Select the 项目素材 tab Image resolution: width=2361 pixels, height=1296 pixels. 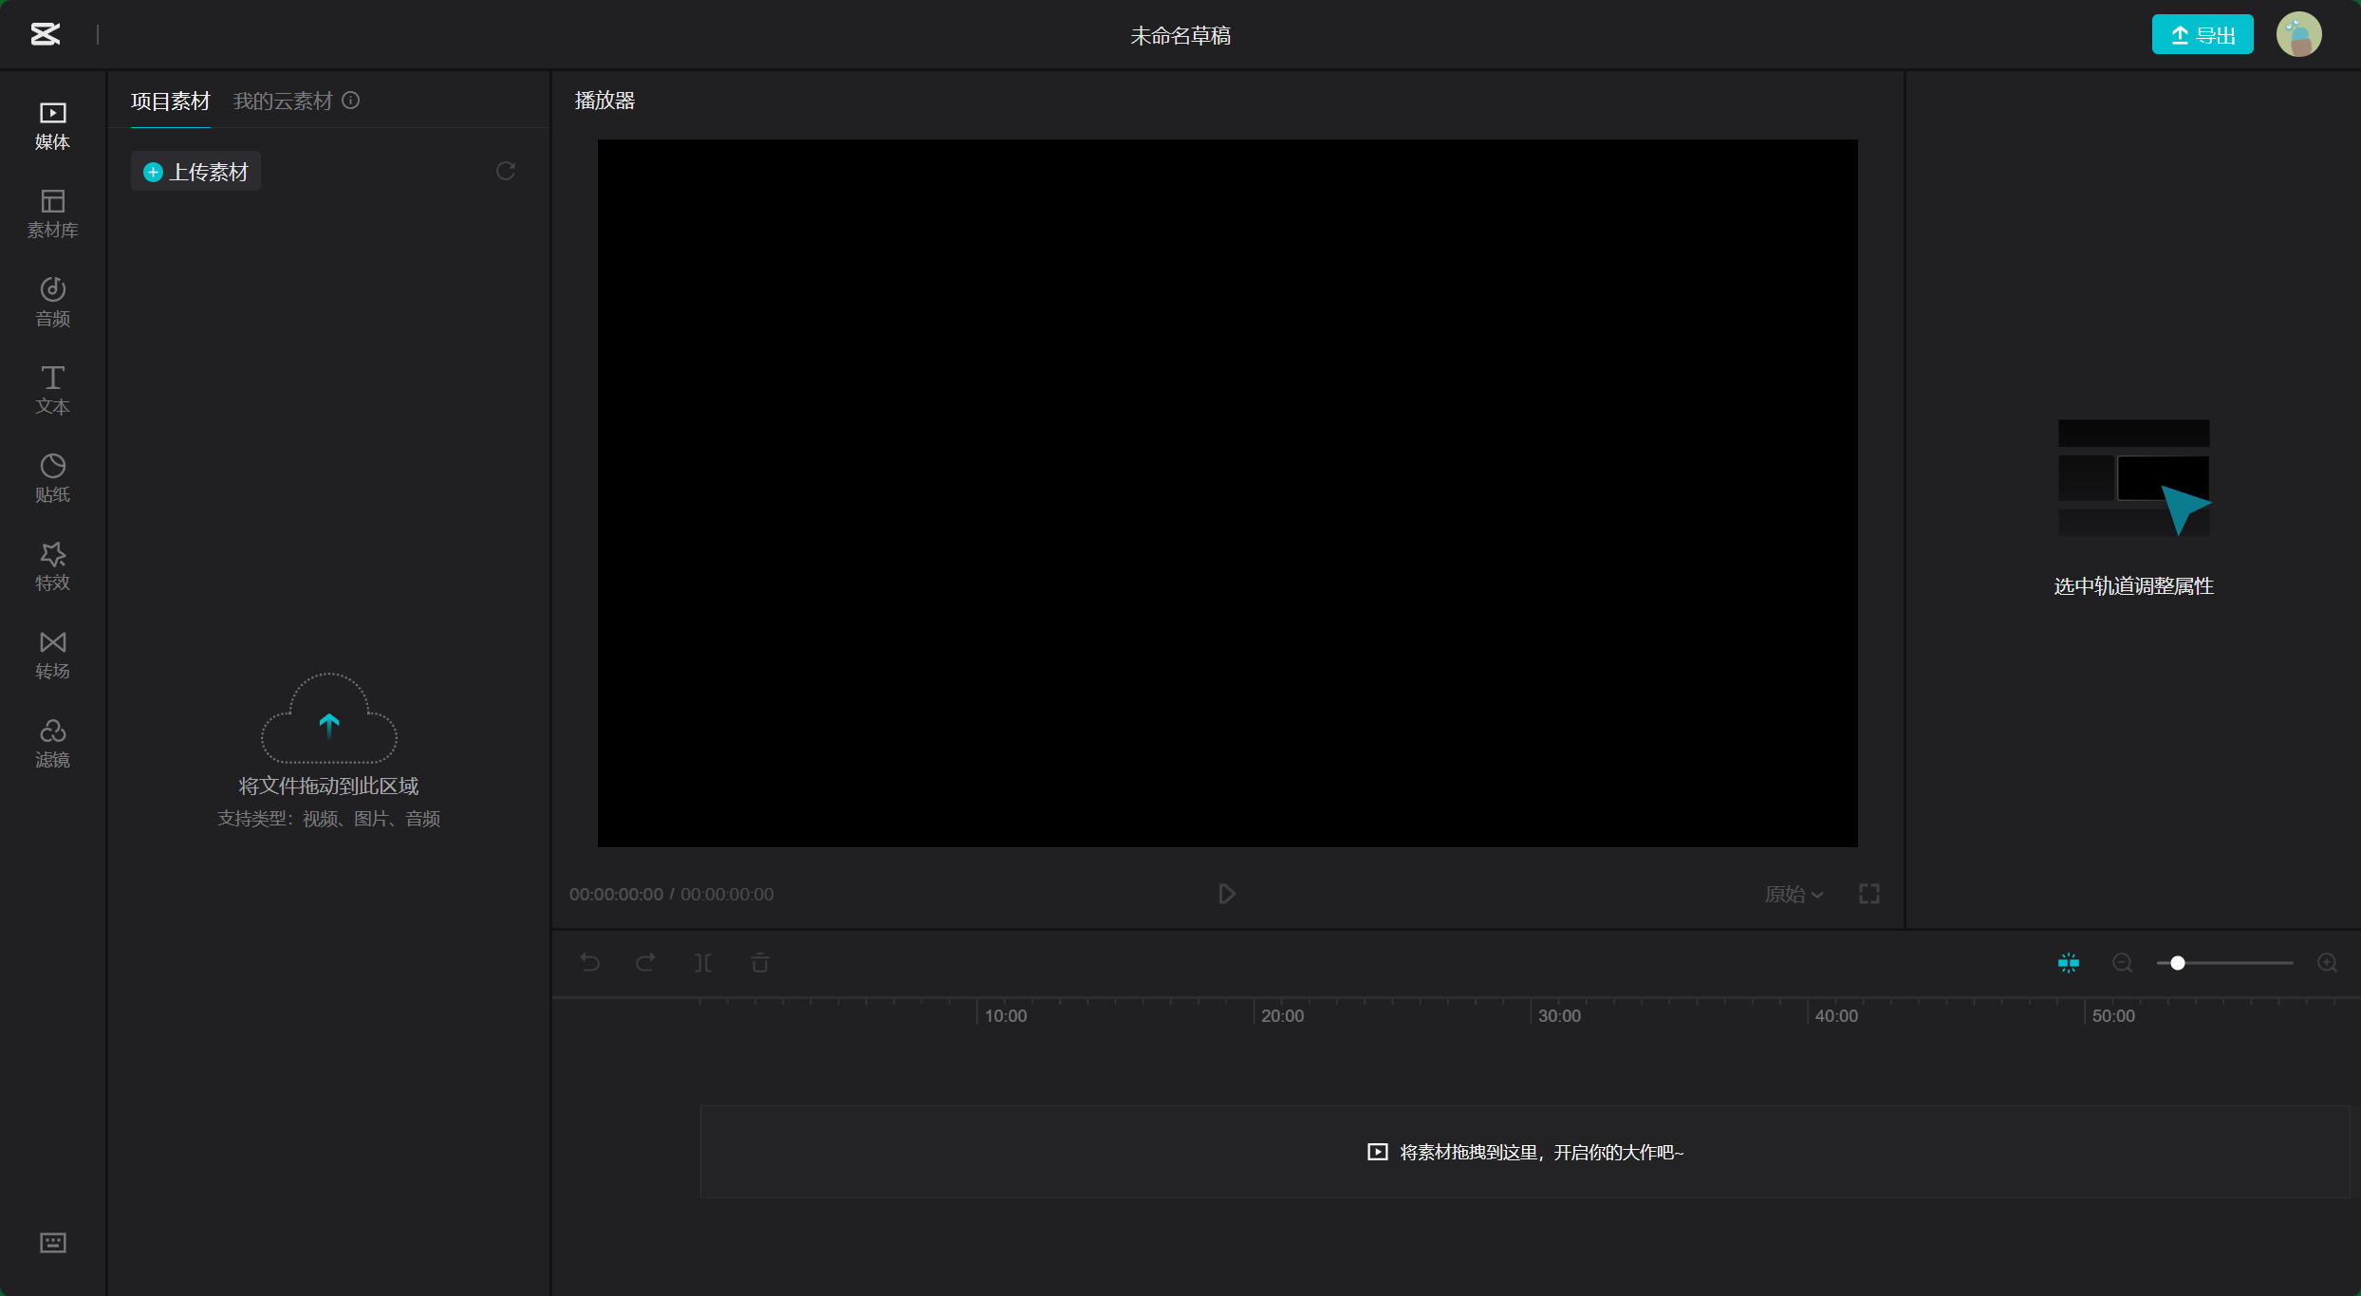tap(170, 101)
